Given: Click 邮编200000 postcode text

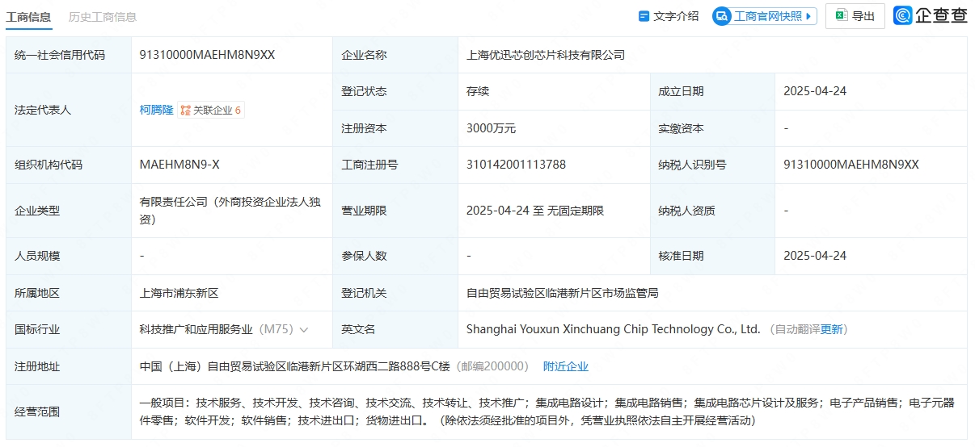Looking at the screenshot, I should (x=493, y=366).
